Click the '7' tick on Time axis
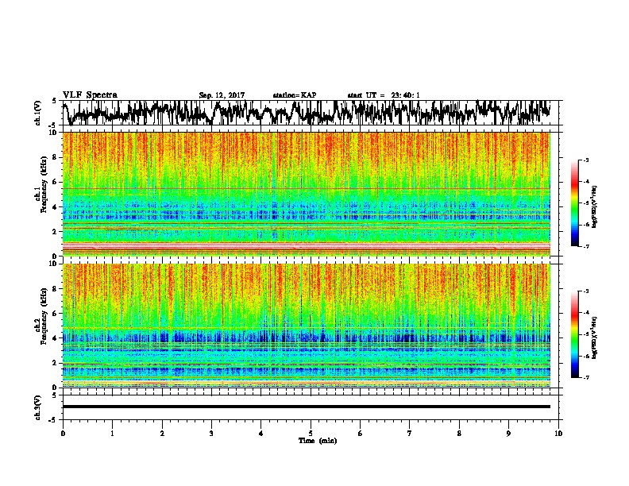Screen dimensions: 629x486 coord(410,434)
